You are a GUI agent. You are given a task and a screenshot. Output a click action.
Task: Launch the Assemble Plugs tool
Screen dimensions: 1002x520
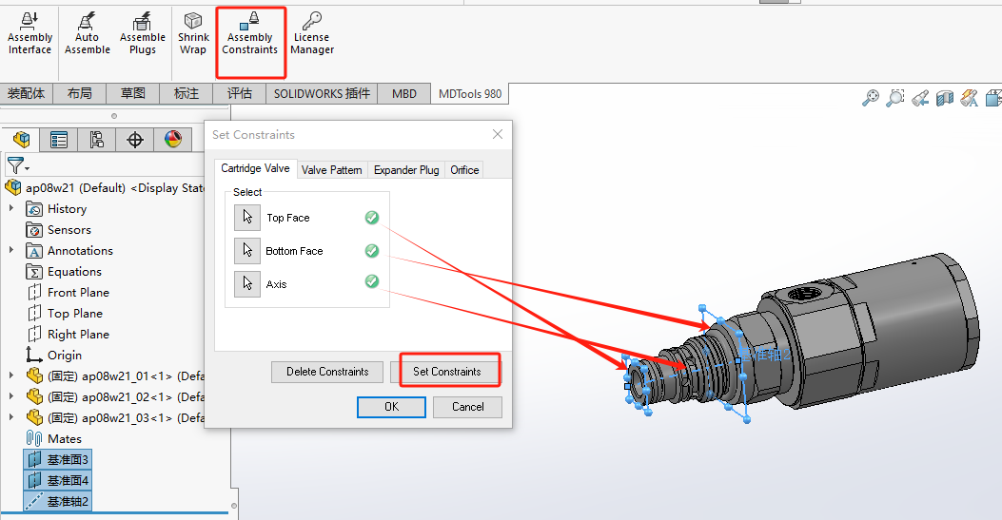pos(142,34)
